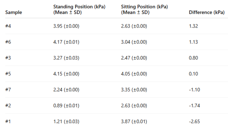Screen dimensions: 228x129
Task: Click the difference value -2.65
Action: click(194, 122)
